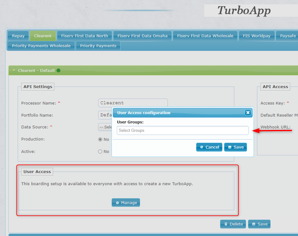Viewport: 298px width, 236px height.
Task: Open the Fiserv First Data Omaha tab
Action: click(142, 36)
